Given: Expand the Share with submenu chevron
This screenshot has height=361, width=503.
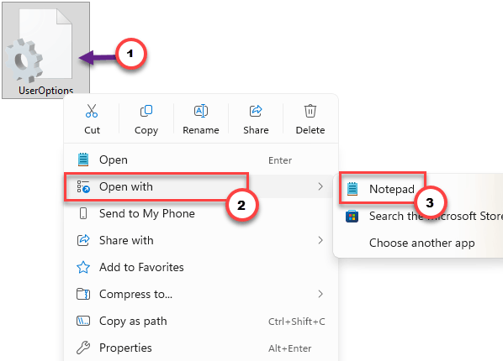Looking at the screenshot, I should [x=320, y=240].
